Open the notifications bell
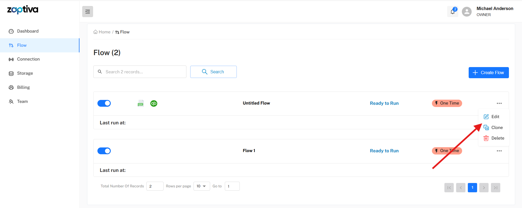Screen dimensions: 522x208 (452, 12)
